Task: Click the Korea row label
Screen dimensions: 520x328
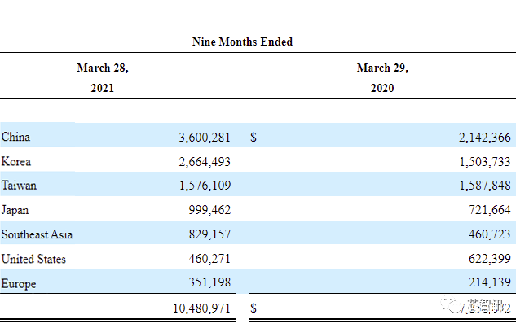Action: 16,162
